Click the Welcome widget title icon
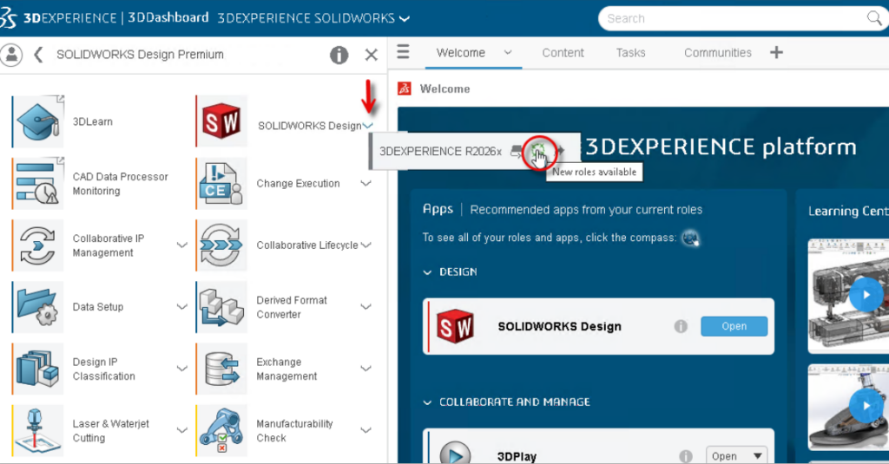This screenshot has width=889, height=464. point(405,88)
